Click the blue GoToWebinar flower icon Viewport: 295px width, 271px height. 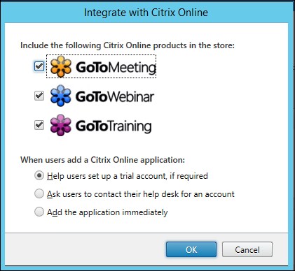coord(61,96)
